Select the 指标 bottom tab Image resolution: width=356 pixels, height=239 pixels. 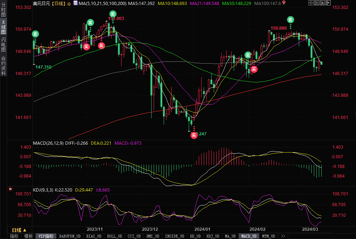[14, 236]
